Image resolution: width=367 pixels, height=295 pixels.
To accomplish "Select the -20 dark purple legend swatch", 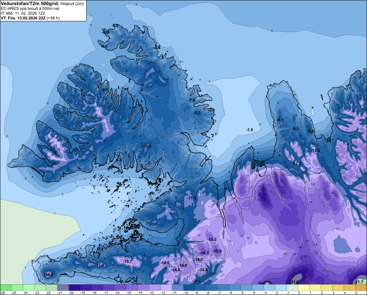I will 75,287.
